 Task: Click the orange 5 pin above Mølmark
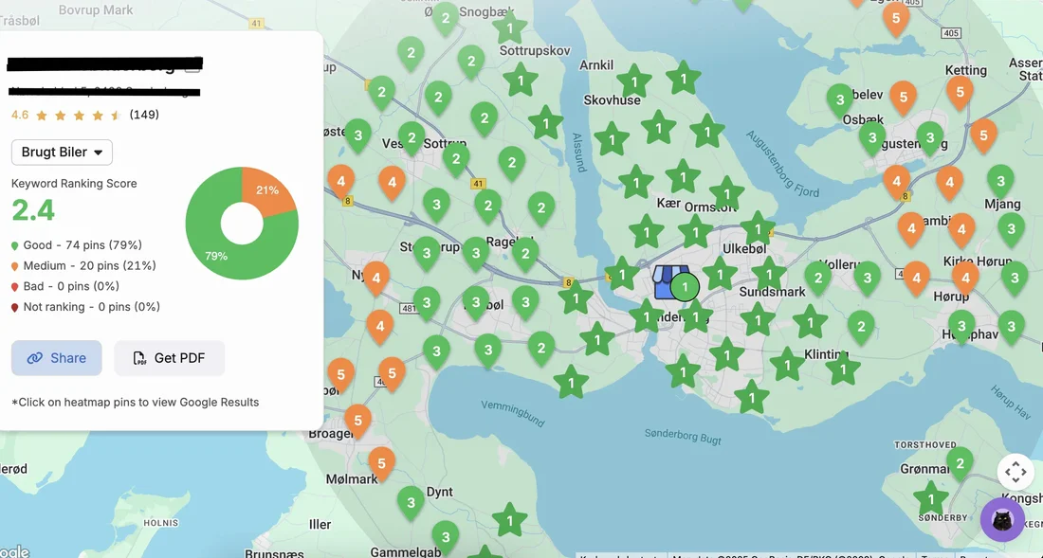[381, 463]
